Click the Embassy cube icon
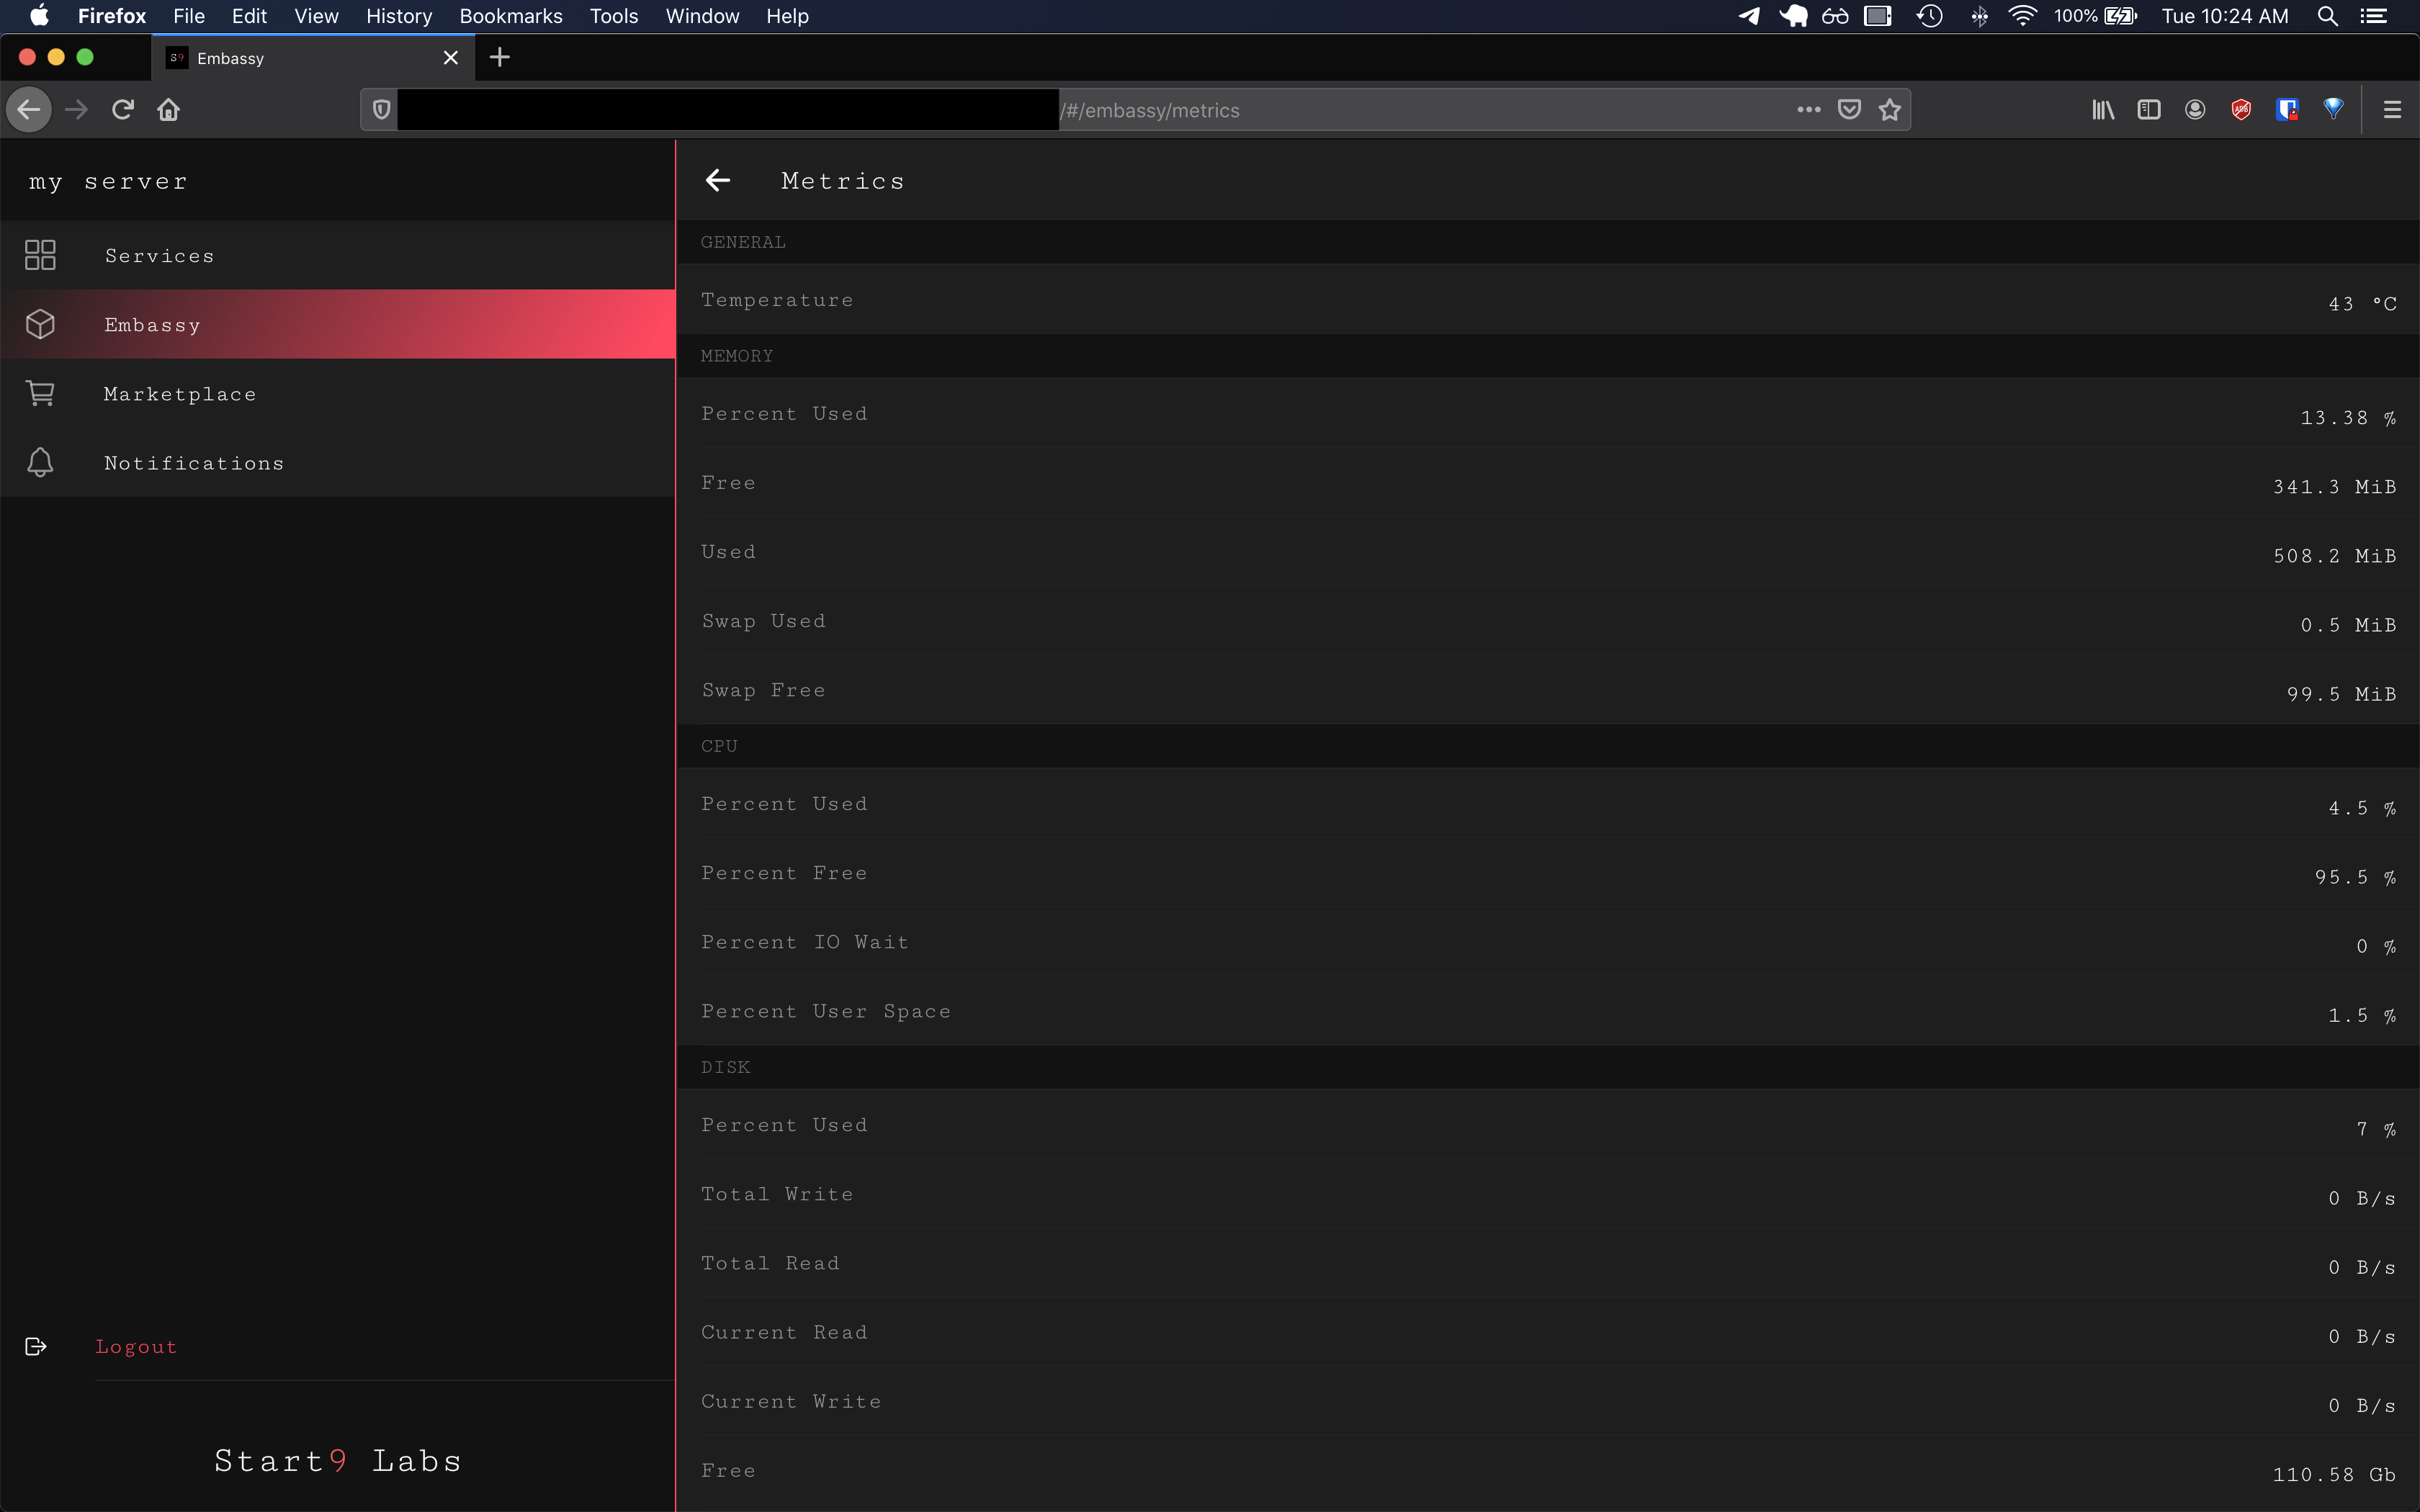This screenshot has height=1512, width=2420. click(40, 324)
